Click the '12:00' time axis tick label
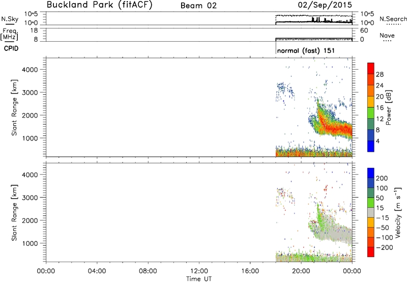 [199, 271]
